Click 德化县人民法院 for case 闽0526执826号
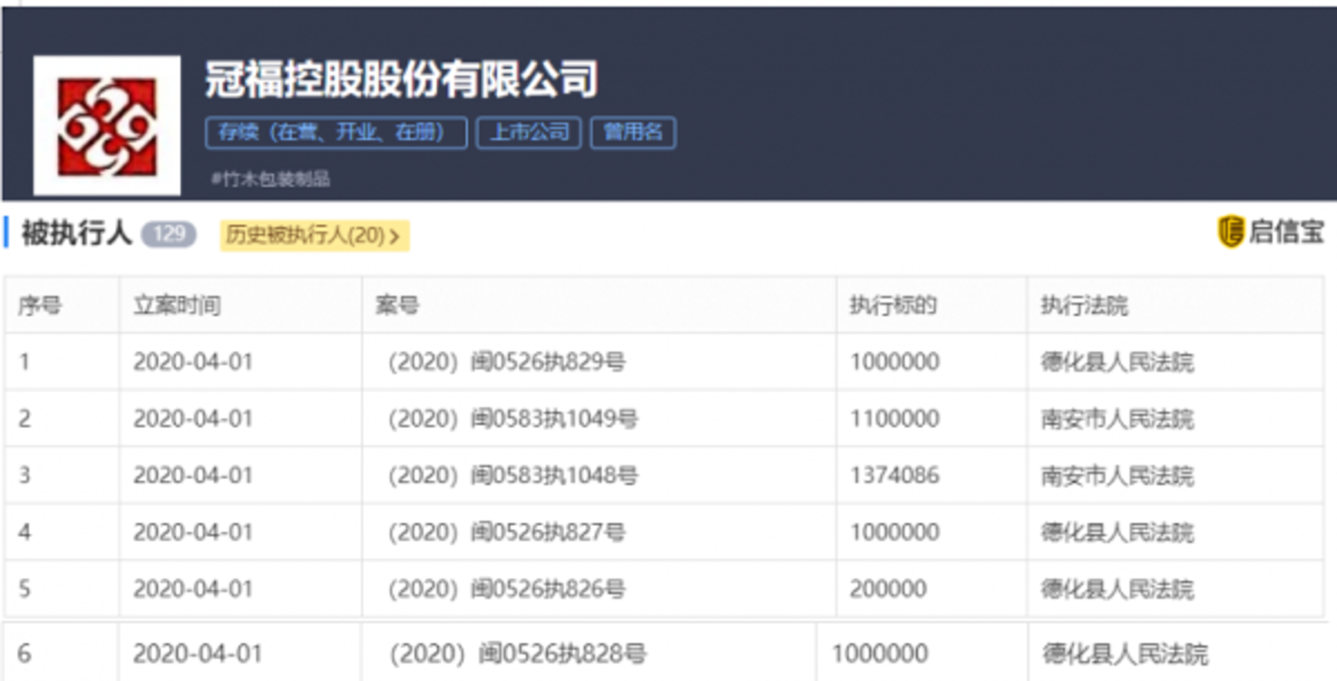 point(1118,589)
